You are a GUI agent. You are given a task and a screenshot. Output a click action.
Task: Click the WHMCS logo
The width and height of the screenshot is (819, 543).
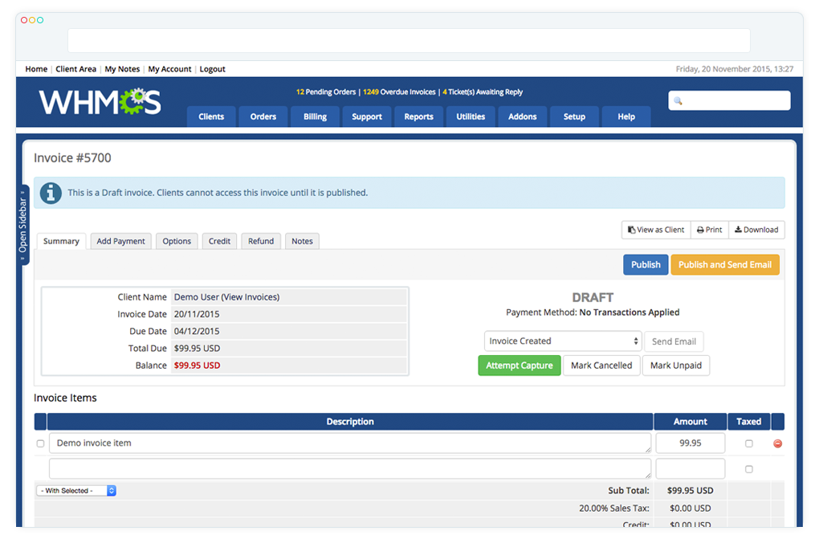[100, 102]
